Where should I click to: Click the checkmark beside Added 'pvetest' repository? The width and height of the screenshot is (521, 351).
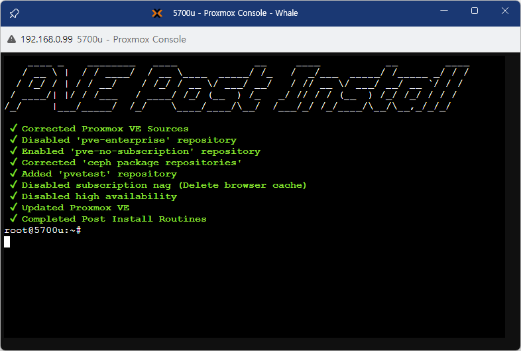tap(13, 174)
